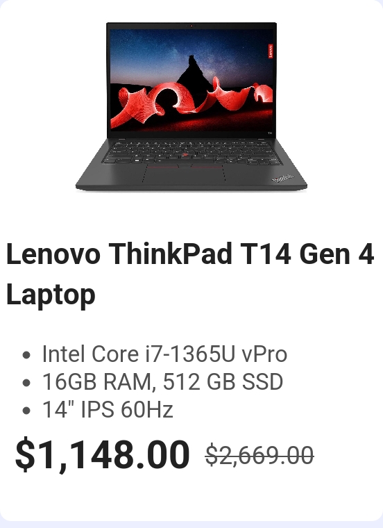
Task: Click the bullet before the 16GB RAM spec
Action: 26,383
